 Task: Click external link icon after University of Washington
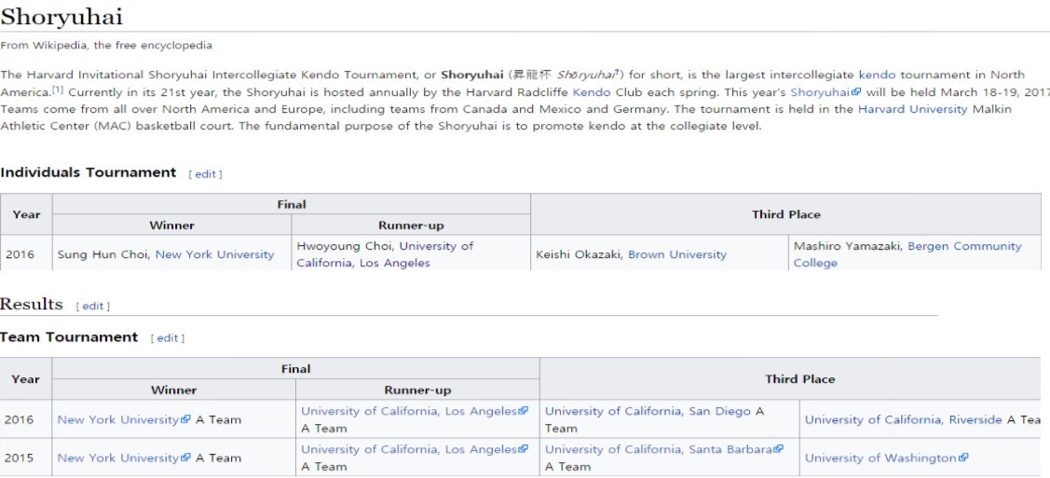click(x=963, y=458)
